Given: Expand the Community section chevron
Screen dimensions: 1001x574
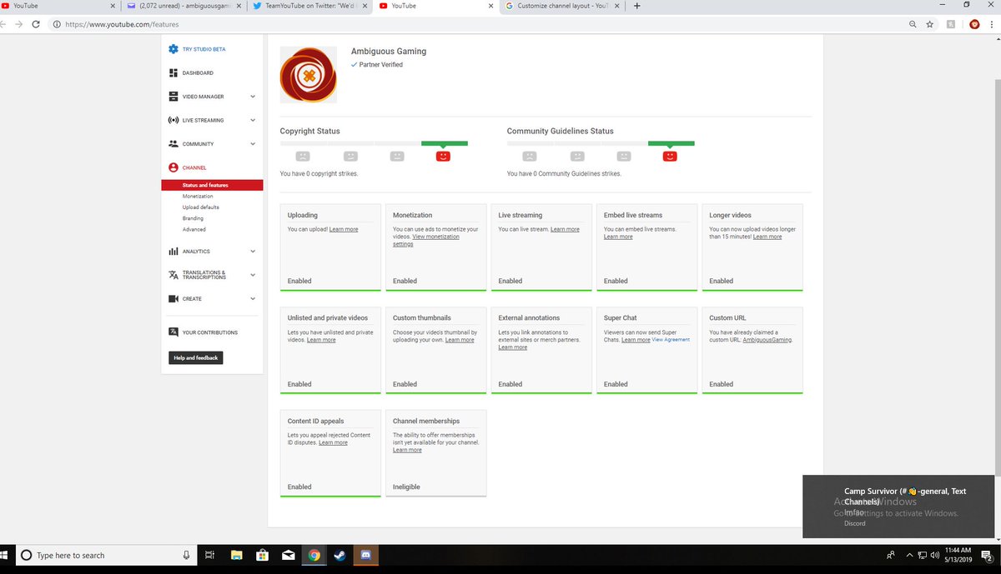Looking at the screenshot, I should (x=253, y=143).
